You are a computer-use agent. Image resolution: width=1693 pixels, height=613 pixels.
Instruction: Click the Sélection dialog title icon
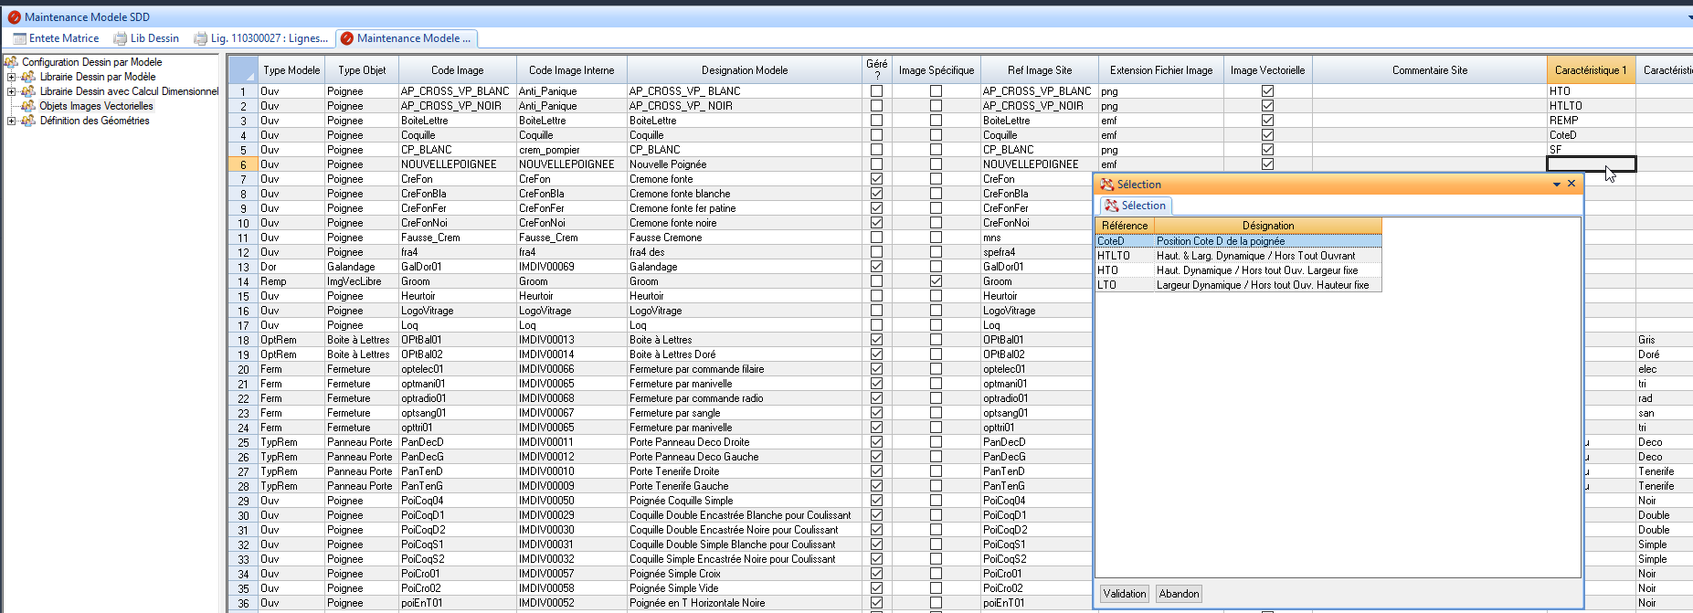point(1106,185)
